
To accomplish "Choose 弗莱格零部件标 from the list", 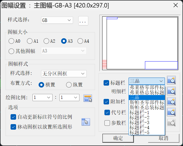I will tap(147, 88).
